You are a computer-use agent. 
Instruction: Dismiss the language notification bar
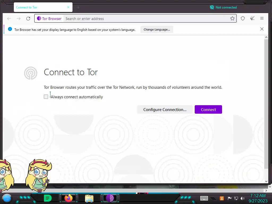(262, 29)
